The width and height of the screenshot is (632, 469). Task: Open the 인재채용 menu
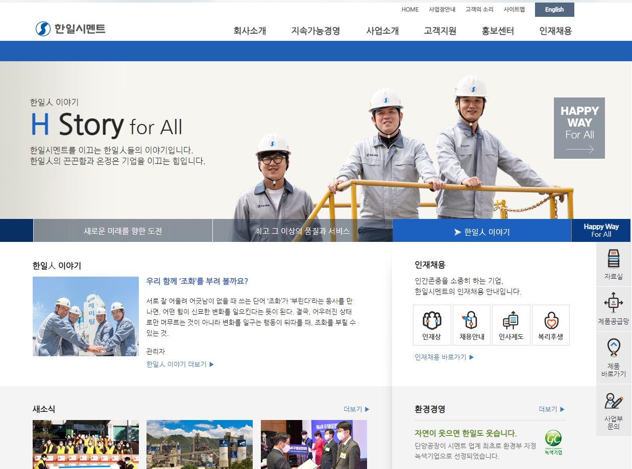click(x=555, y=31)
